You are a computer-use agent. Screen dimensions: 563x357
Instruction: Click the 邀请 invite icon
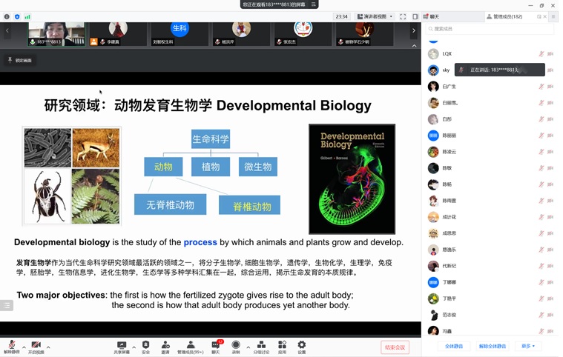pyautogui.click(x=165, y=346)
